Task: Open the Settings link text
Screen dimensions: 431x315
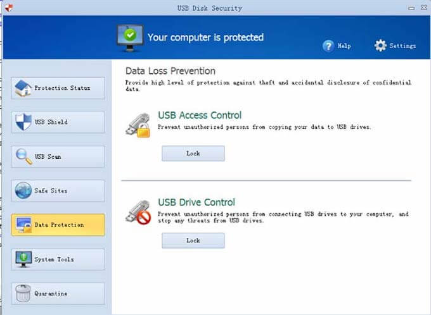Action: coord(402,46)
